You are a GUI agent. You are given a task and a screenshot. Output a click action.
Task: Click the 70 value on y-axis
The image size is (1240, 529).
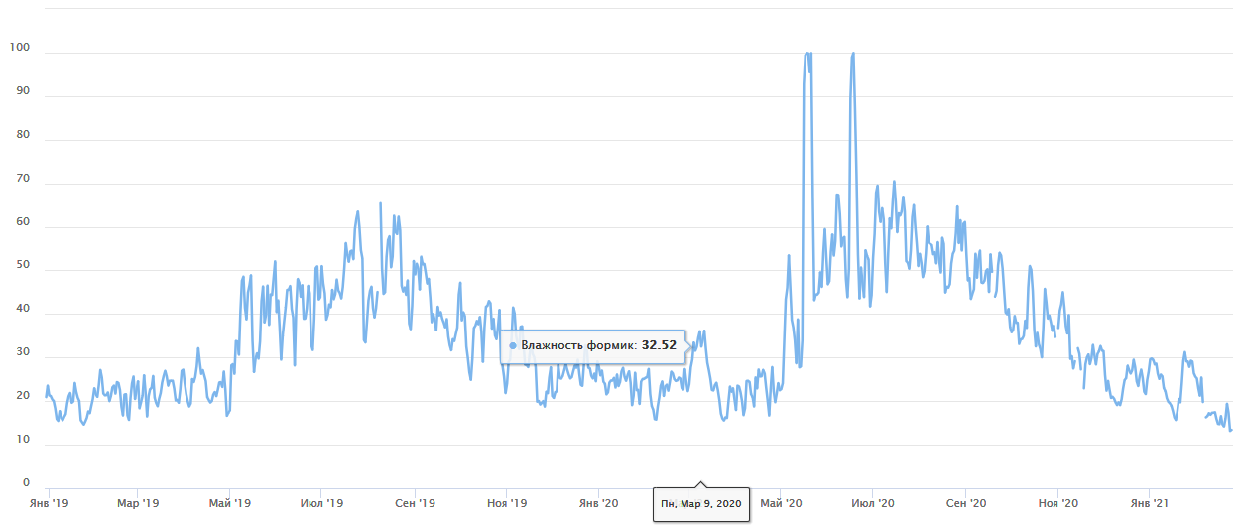pos(23,179)
